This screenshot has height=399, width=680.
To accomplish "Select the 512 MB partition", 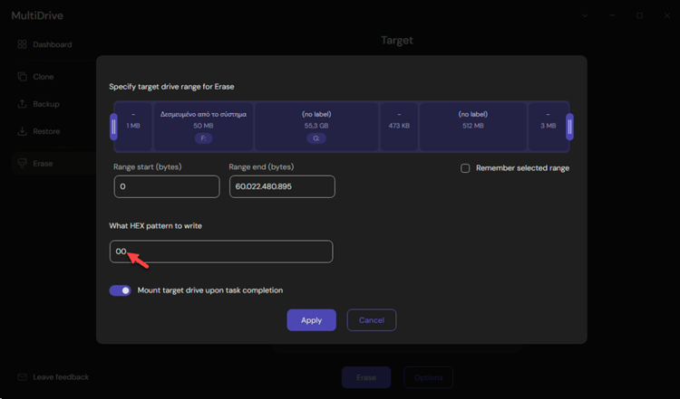I will (x=473, y=127).
